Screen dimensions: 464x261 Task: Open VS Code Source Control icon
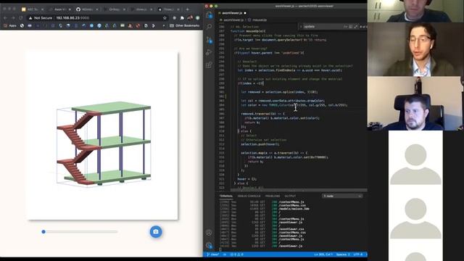[x=209, y=40]
